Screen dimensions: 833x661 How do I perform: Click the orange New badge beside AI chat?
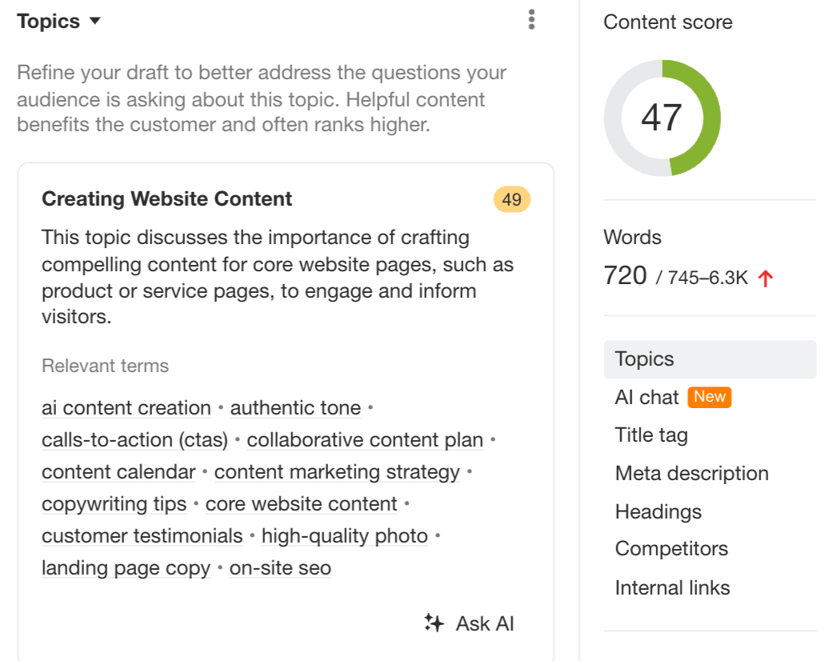pos(710,397)
